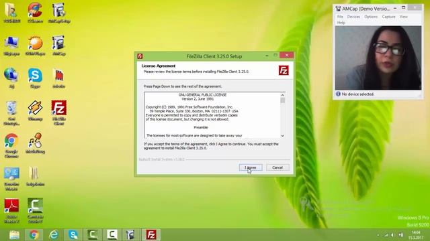The image size is (430, 241).
Task: Select the Skype desktop shortcut
Action: coord(35,78)
